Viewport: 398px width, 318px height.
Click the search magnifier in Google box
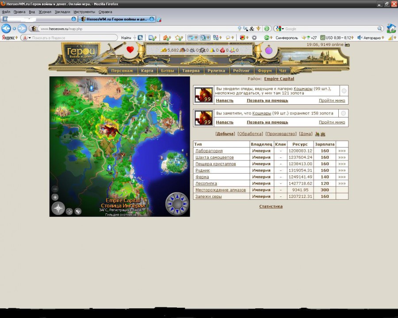[x=379, y=29]
